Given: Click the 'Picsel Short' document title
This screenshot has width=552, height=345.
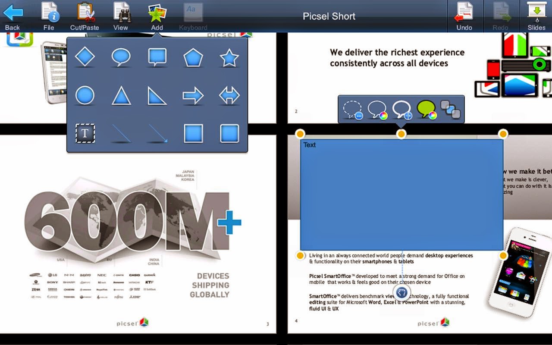Looking at the screenshot, I should tap(329, 16).
